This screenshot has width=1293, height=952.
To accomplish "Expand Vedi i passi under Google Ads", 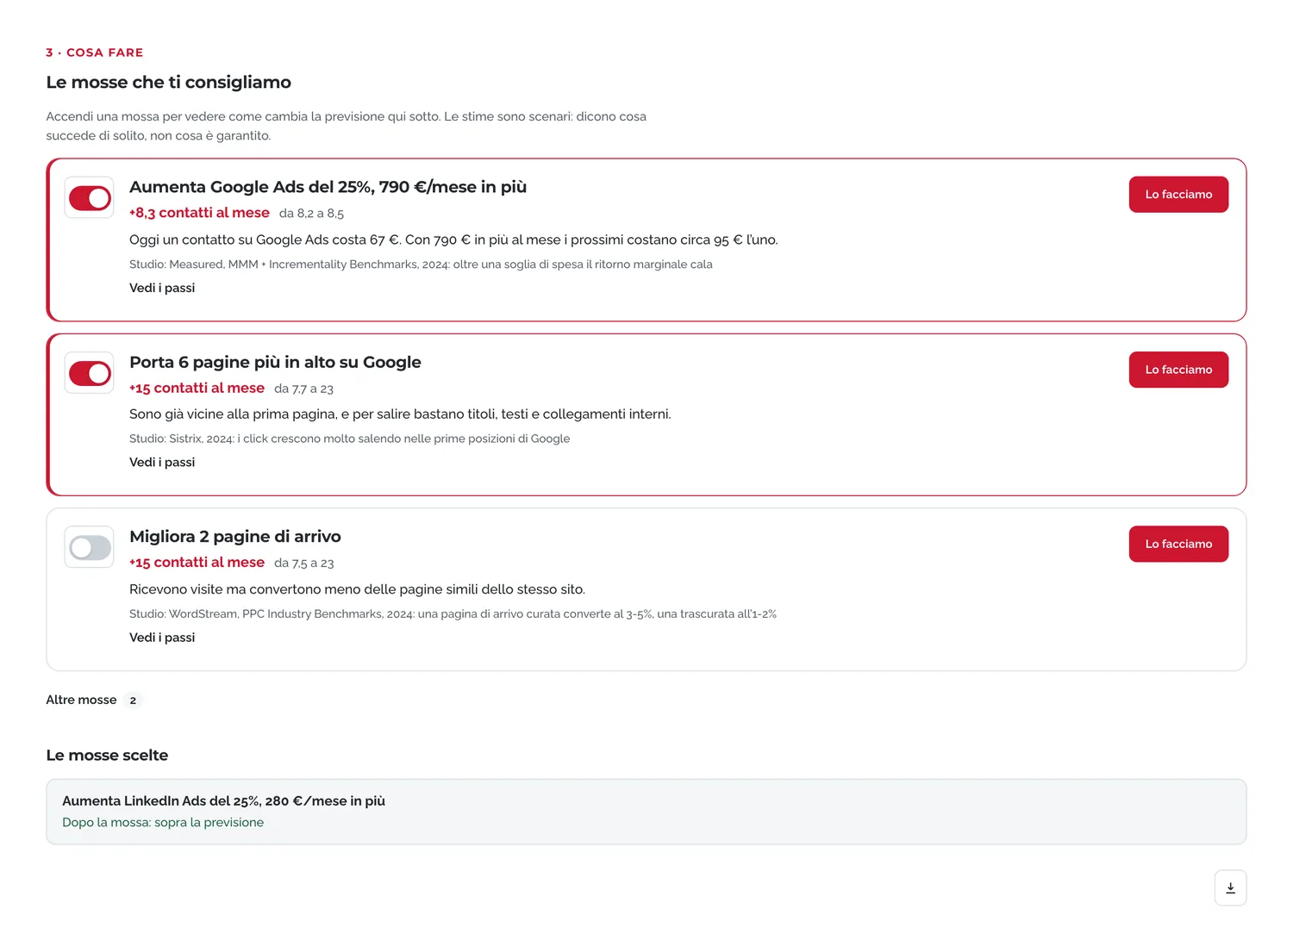I will [x=162, y=288].
